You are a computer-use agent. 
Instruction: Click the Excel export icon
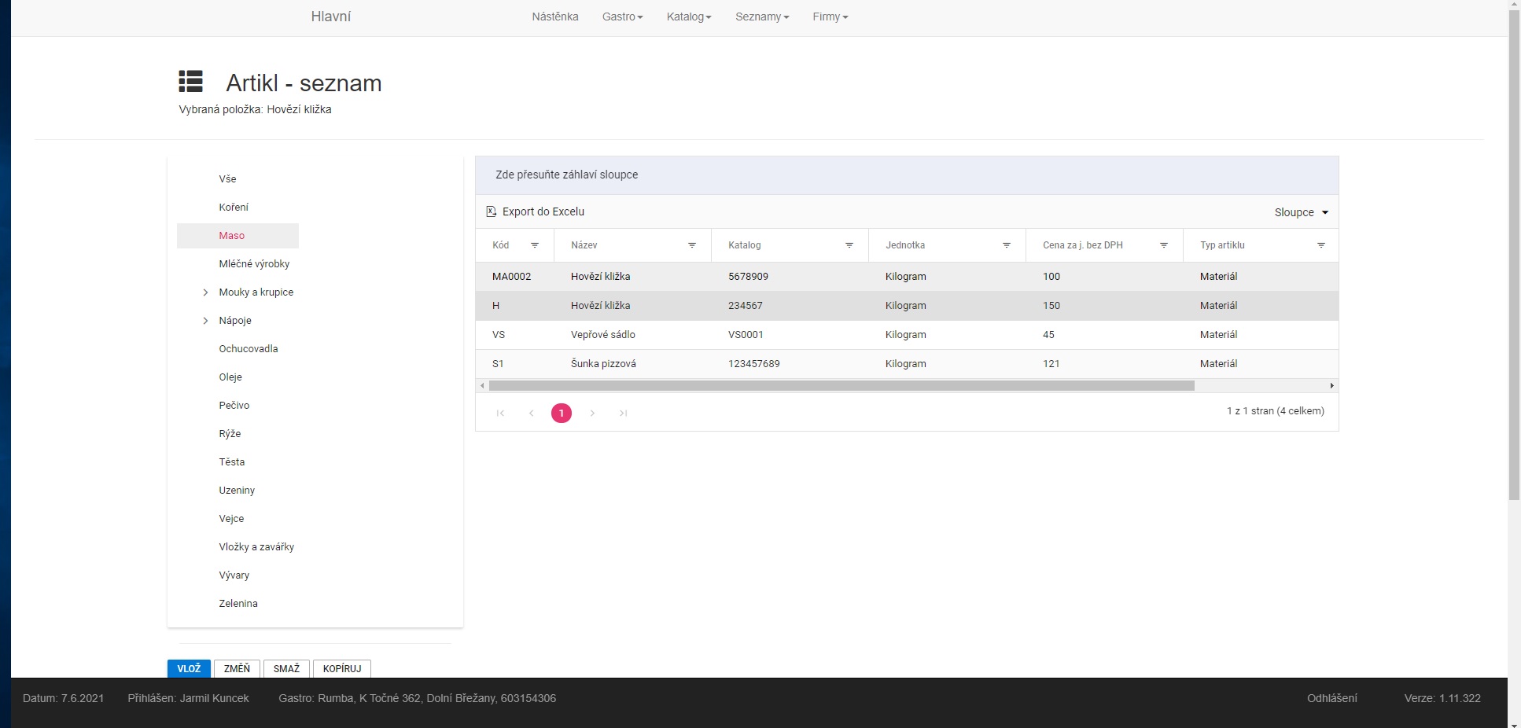click(x=492, y=211)
